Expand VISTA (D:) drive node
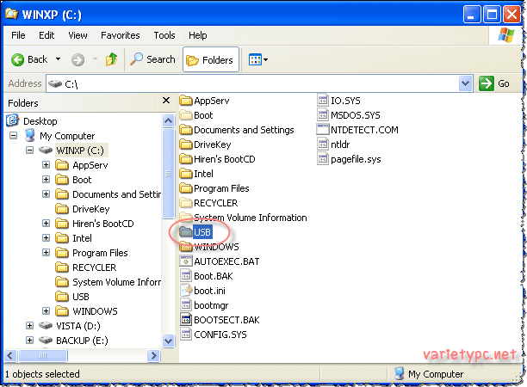This screenshot has height=387, width=527. click(x=29, y=326)
